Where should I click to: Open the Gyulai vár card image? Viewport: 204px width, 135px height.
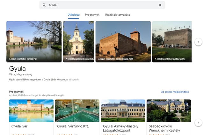[x=31, y=111]
